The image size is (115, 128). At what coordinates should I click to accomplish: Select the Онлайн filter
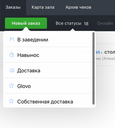[x=105, y=23]
